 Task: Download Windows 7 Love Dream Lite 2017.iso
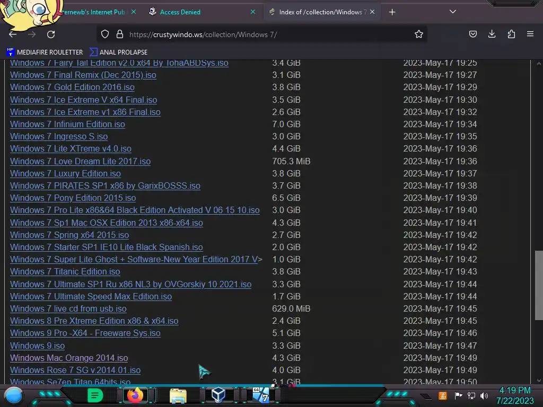click(81, 161)
